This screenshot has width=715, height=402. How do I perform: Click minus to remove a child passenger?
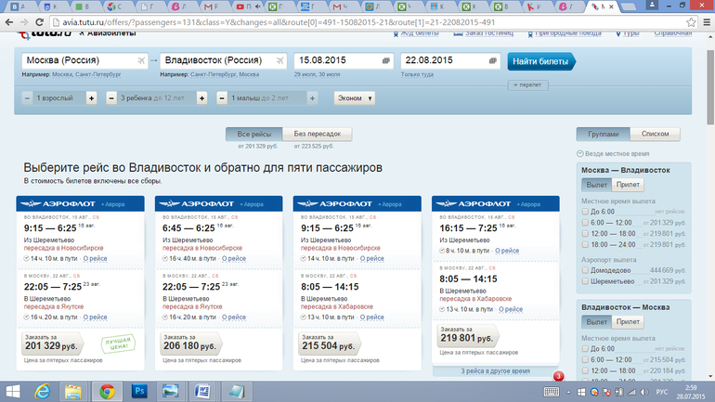pyautogui.click(x=111, y=97)
